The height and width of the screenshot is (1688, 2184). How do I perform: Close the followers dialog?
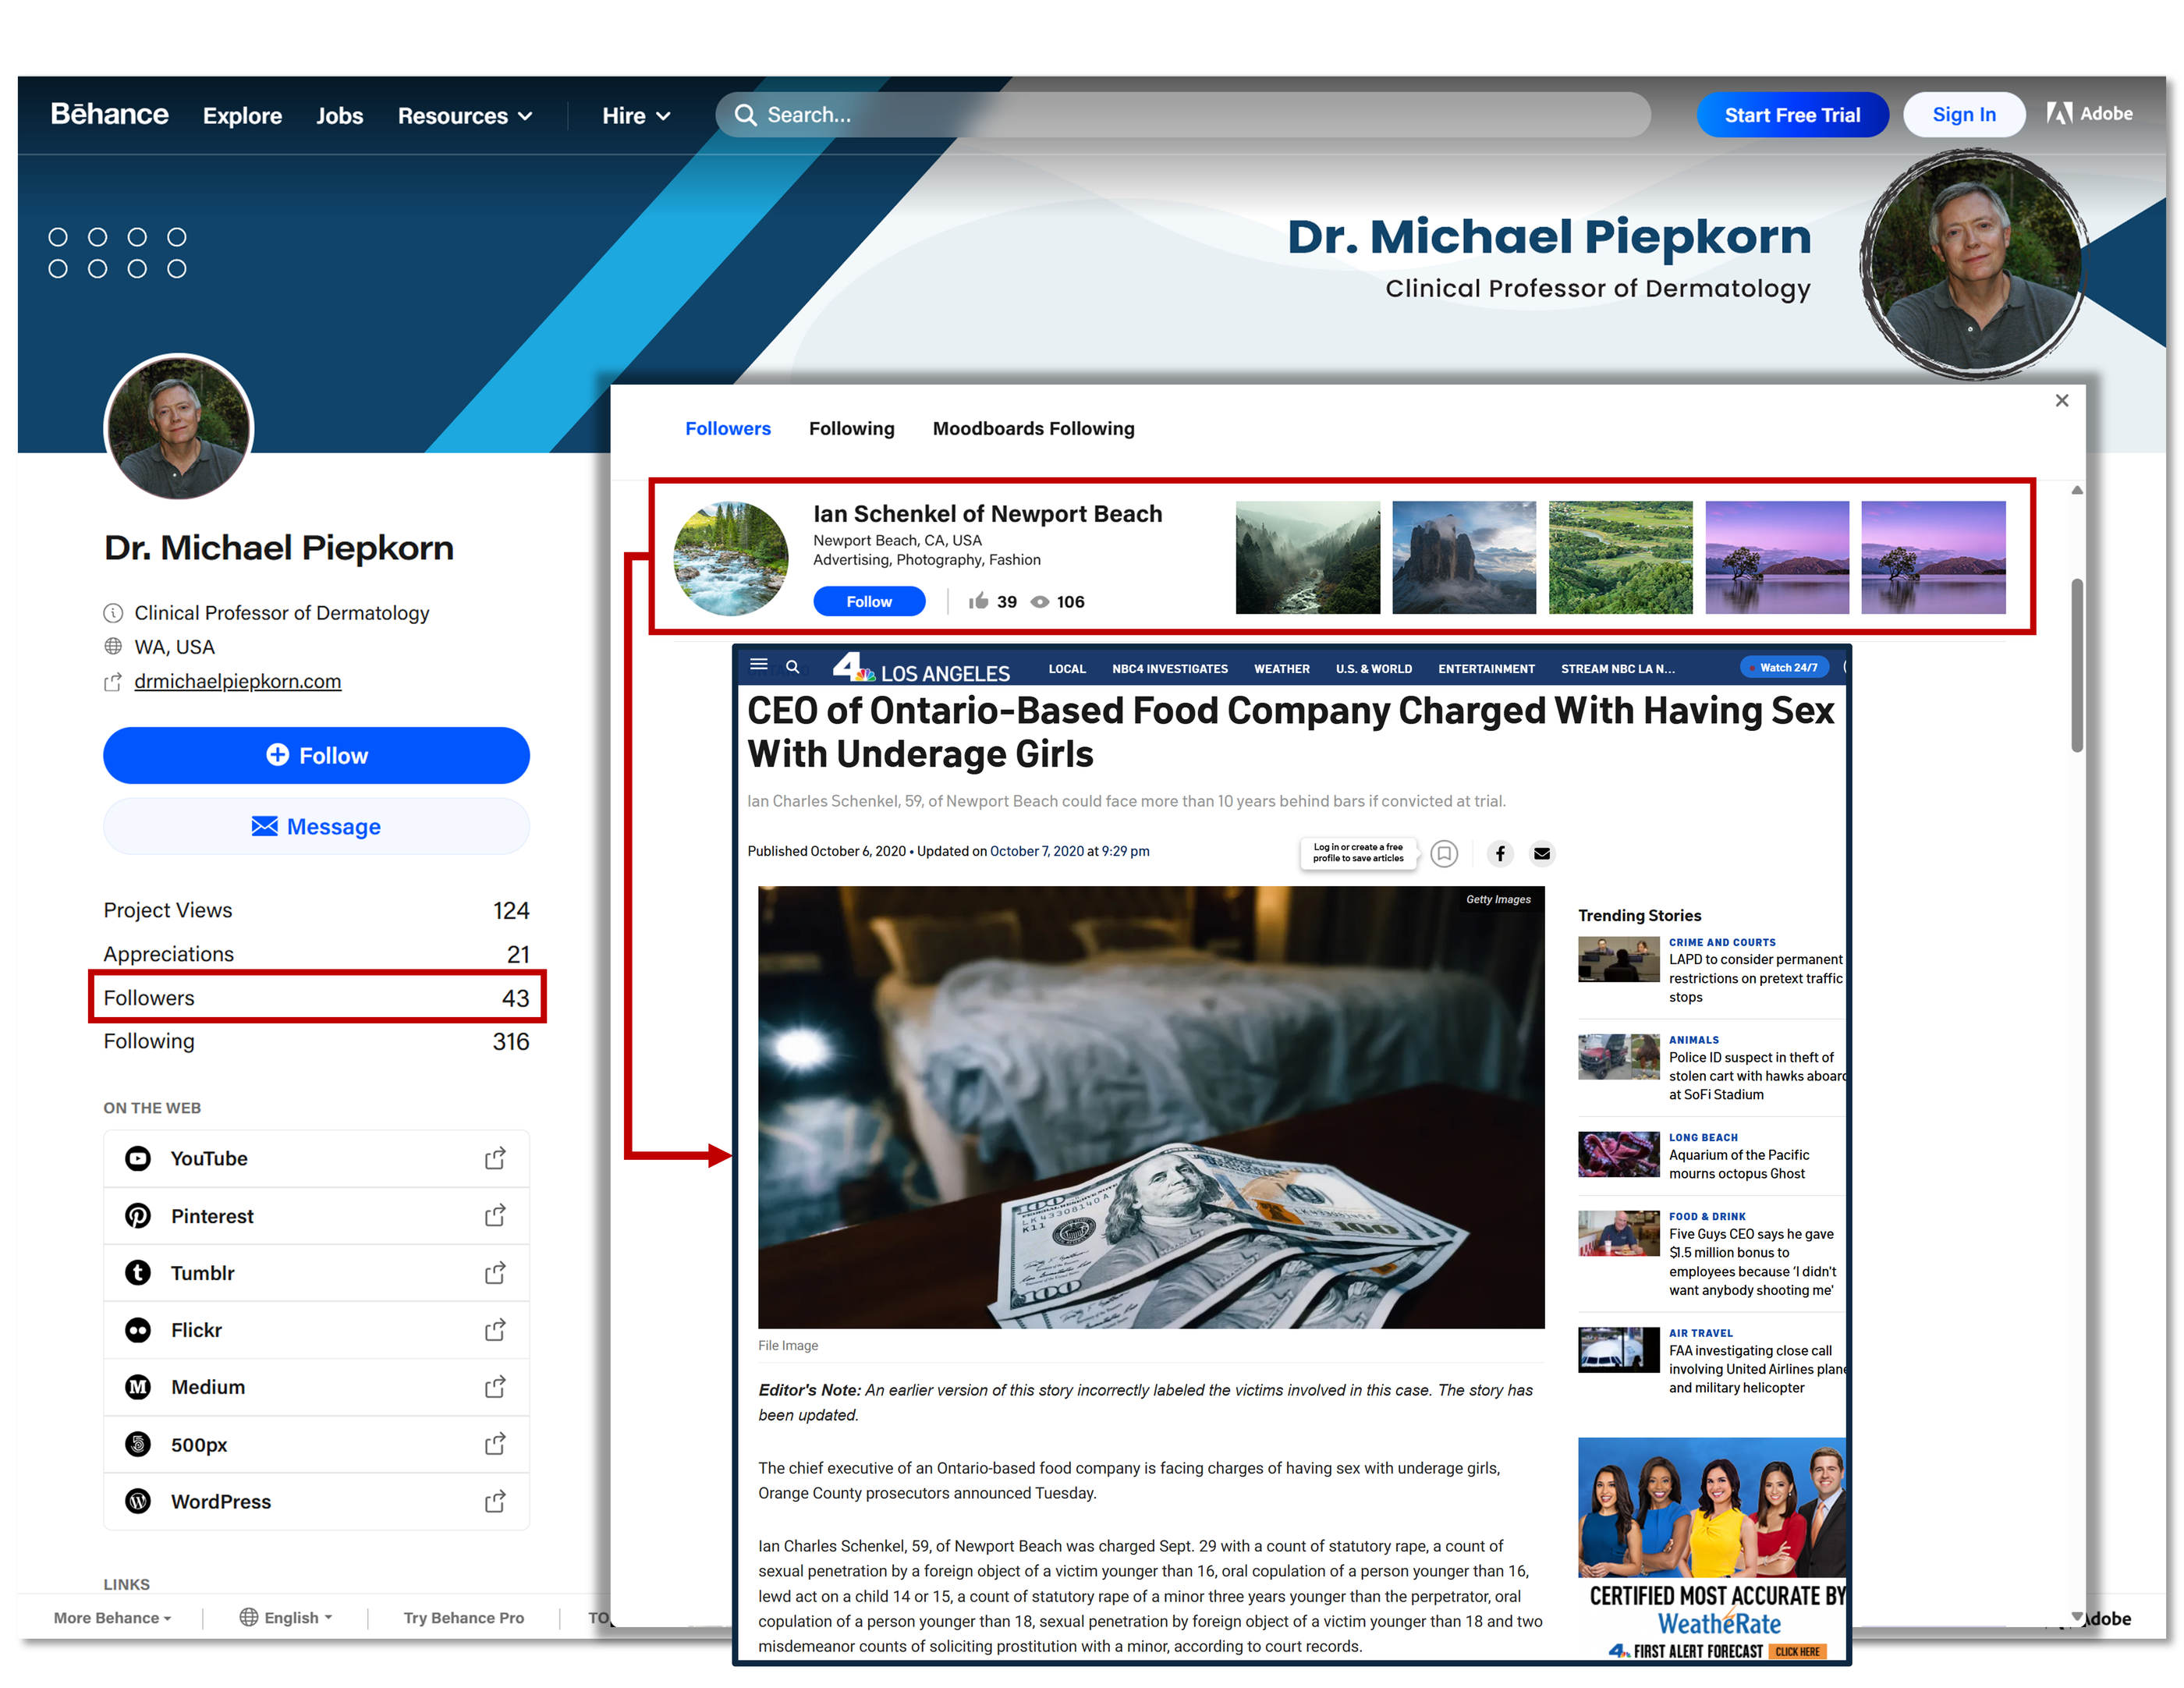click(x=2062, y=400)
